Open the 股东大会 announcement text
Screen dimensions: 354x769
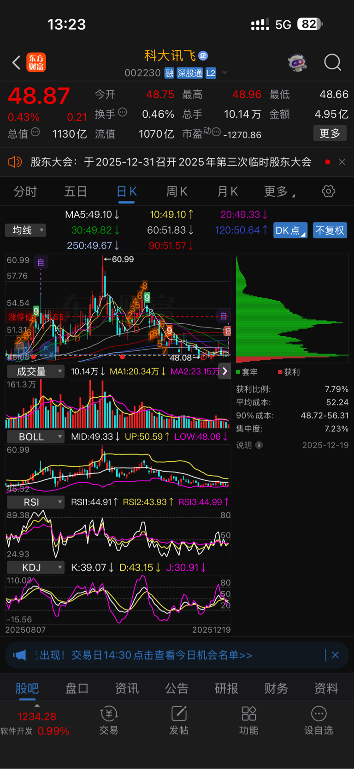point(171,162)
